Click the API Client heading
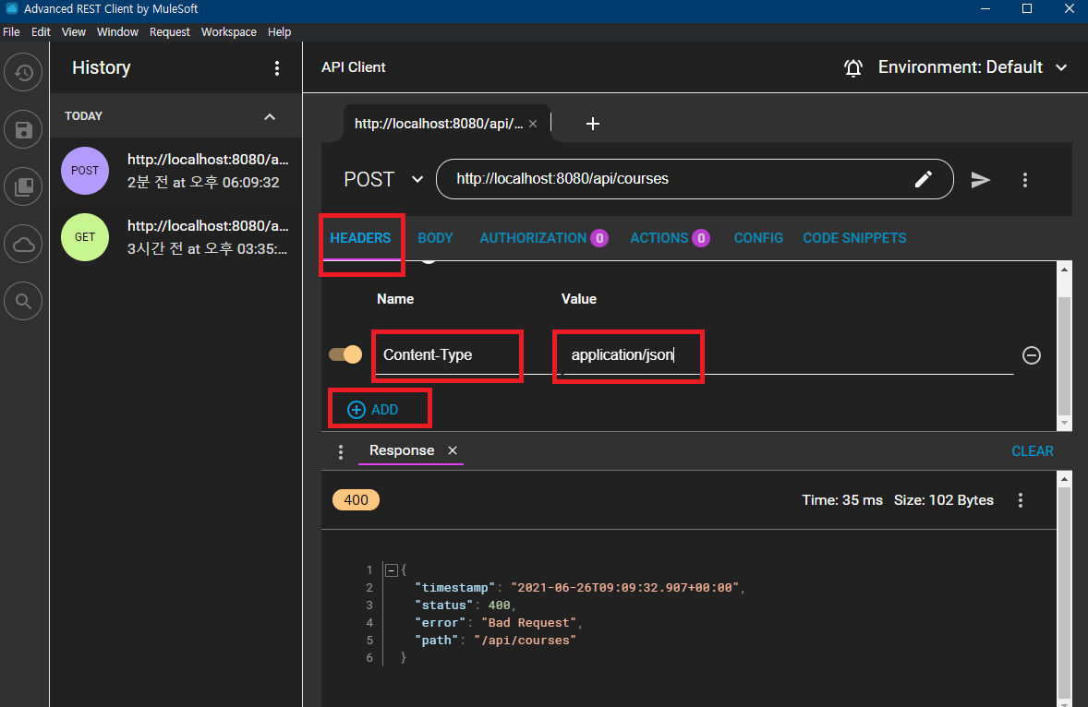 click(x=353, y=67)
